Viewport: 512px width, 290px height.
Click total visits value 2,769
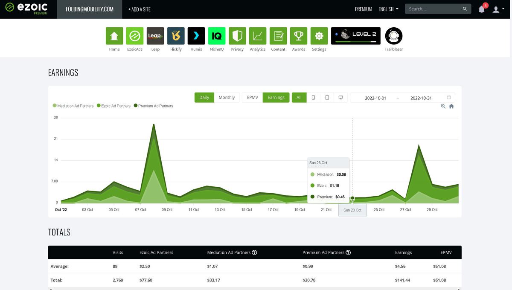[x=118, y=280]
